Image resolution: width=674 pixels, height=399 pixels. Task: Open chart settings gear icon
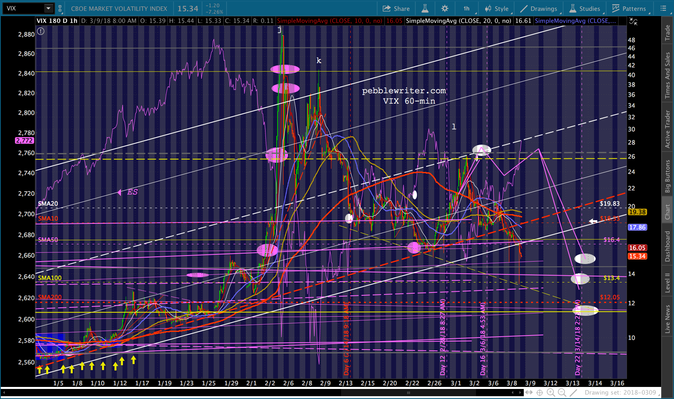click(x=445, y=8)
